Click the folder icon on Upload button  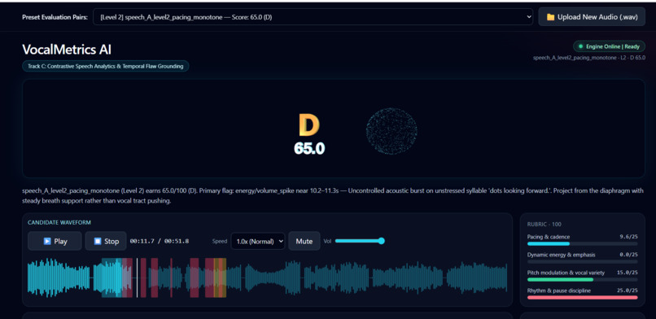(550, 17)
